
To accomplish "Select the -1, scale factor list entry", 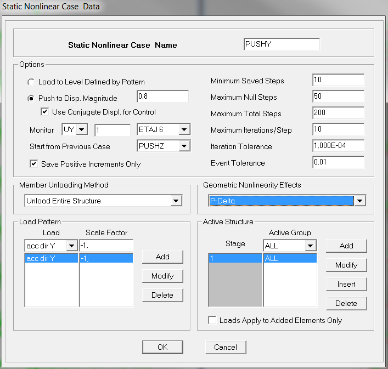I will [106, 258].
